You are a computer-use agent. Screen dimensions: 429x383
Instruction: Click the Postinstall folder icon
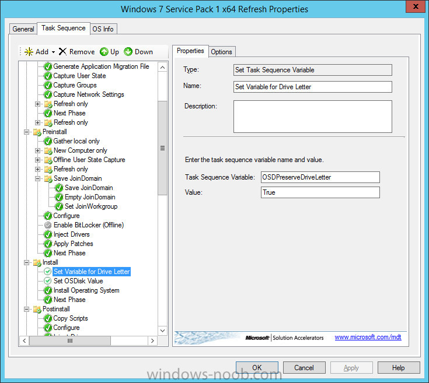[37, 309]
